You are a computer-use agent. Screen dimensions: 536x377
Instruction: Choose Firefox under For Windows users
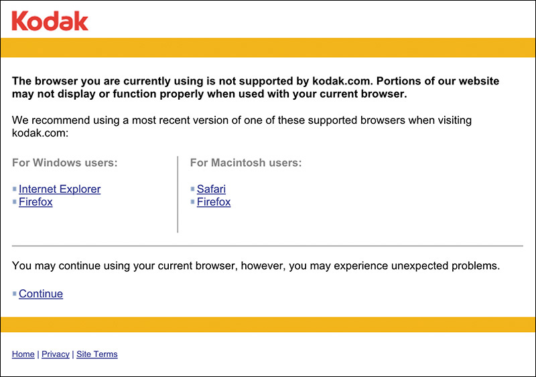click(x=36, y=202)
